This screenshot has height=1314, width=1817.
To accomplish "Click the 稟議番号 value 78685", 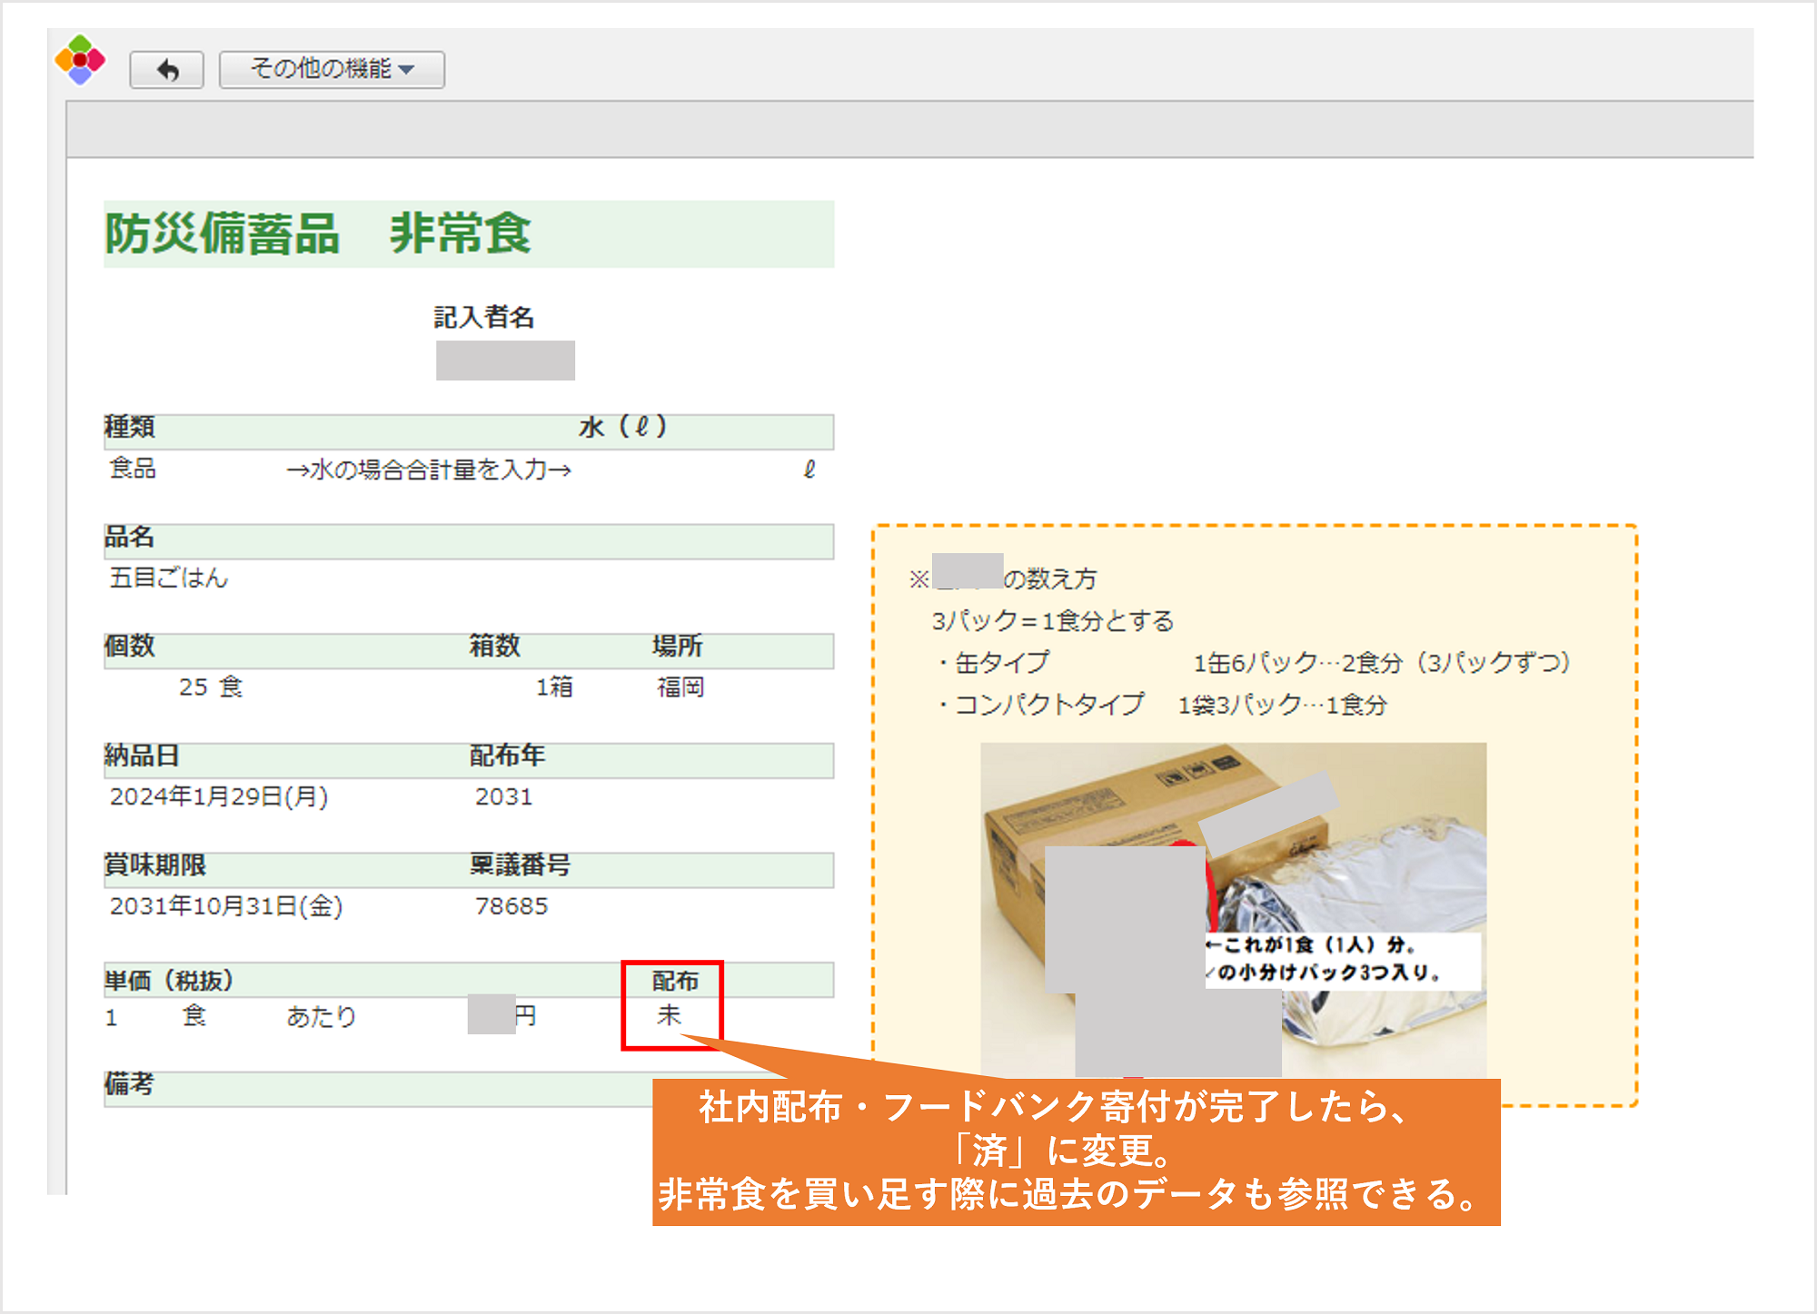I will [x=511, y=906].
